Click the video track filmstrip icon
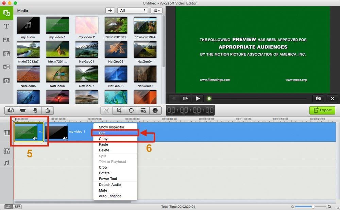Screen dimensions: 340x210 (7, 133)
